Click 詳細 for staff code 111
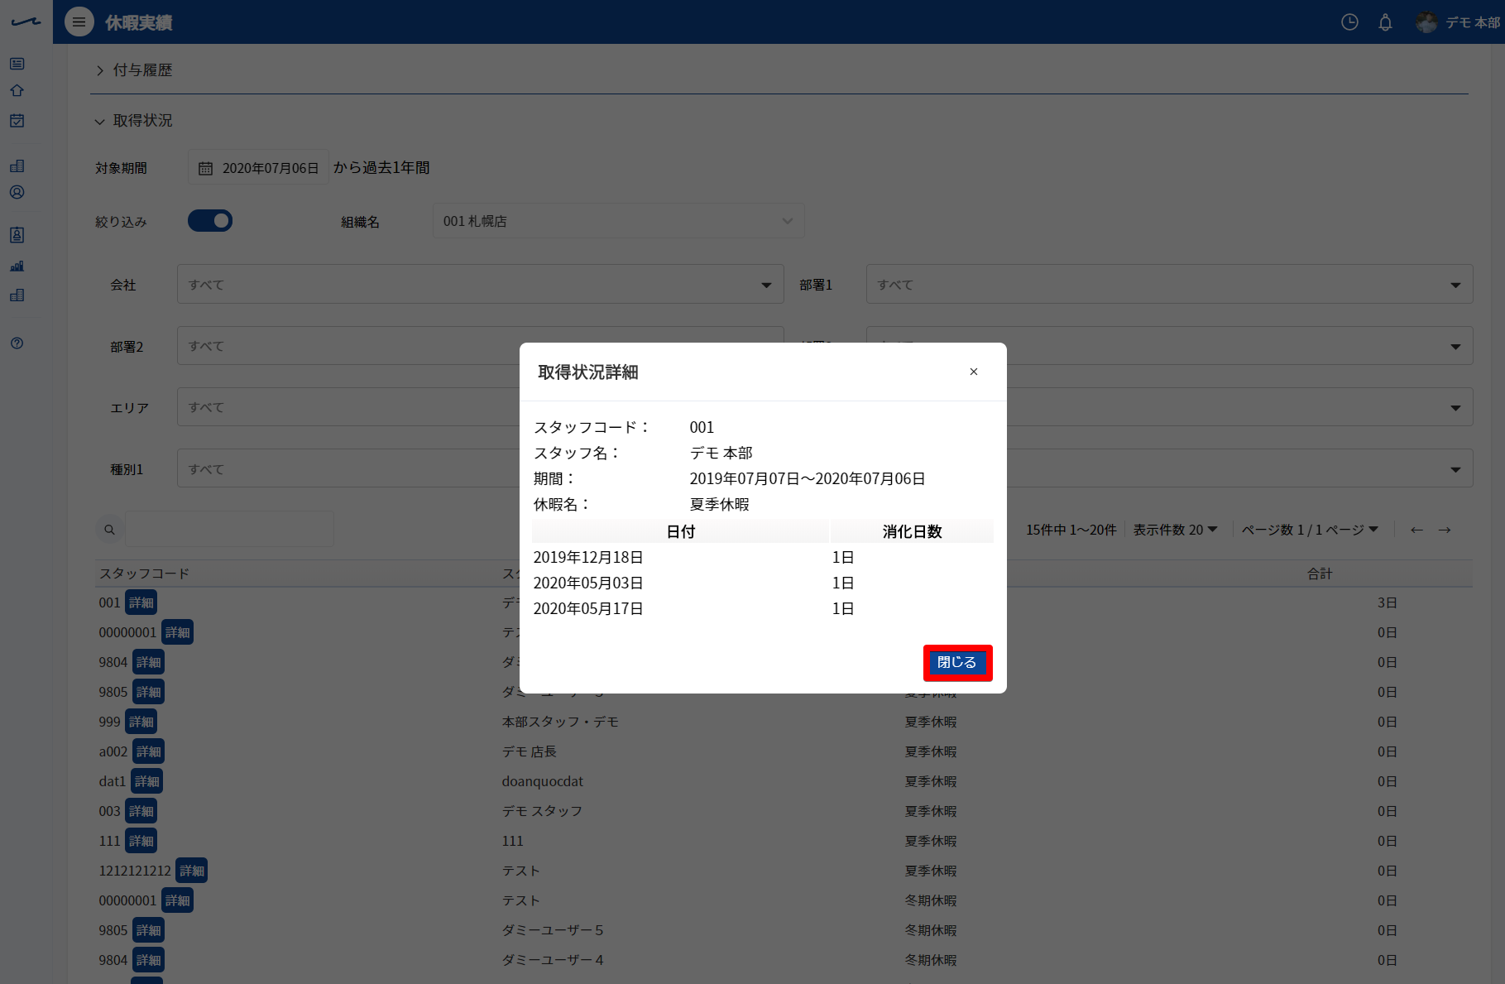This screenshot has height=984, width=1505. [141, 841]
